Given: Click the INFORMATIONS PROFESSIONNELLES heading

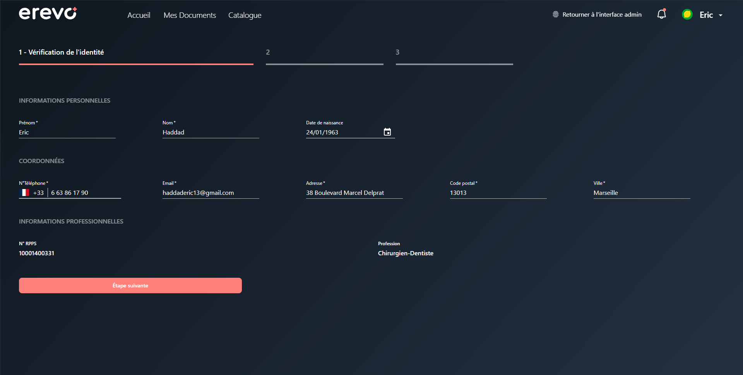Looking at the screenshot, I should coord(71,221).
